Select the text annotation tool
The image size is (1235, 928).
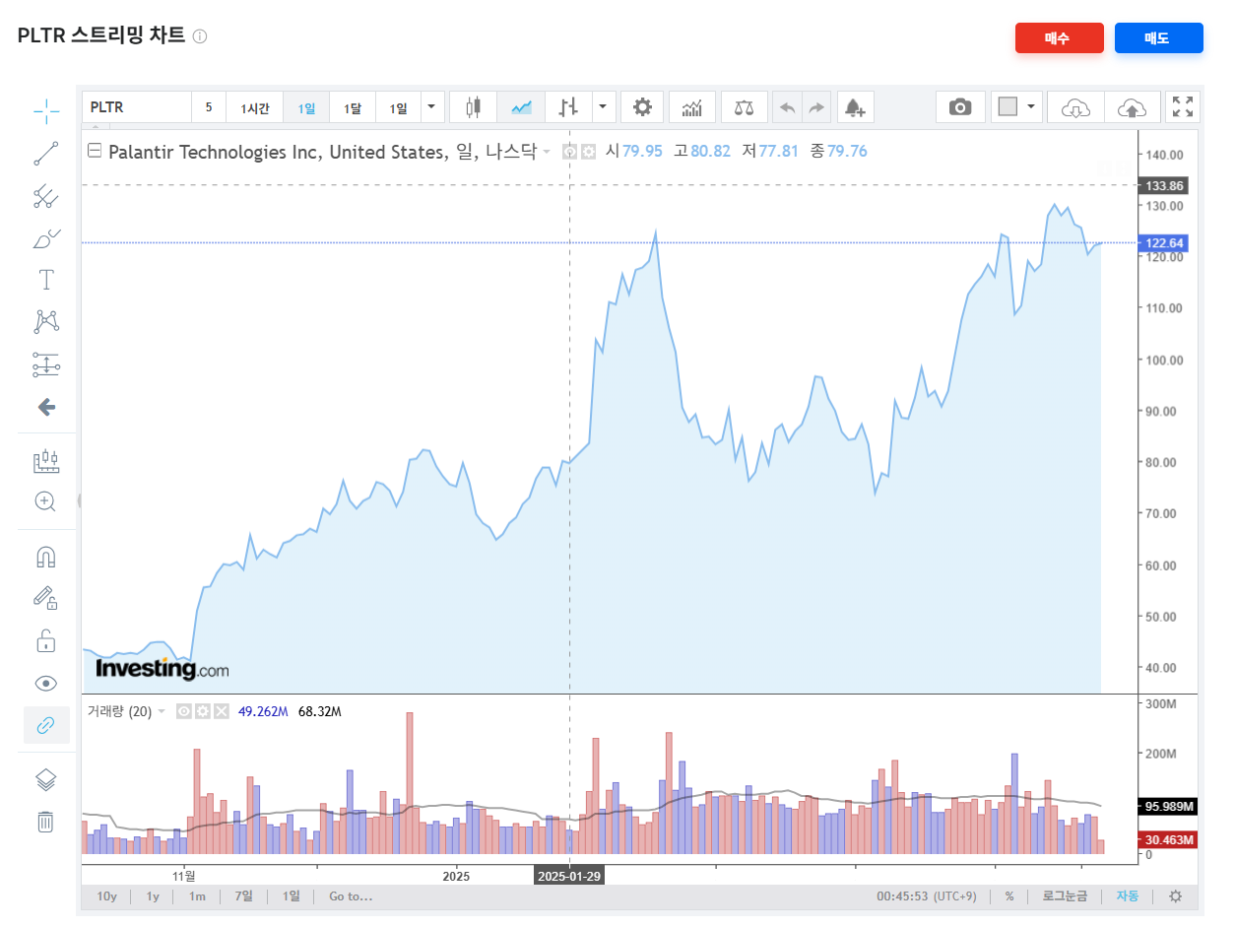(45, 279)
